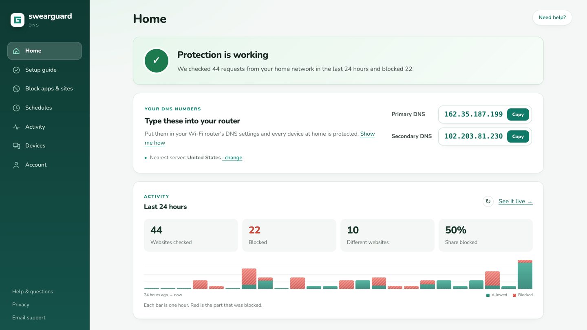Click the Devices monitor icon
The image size is (587, 330).
coord(16,146)
